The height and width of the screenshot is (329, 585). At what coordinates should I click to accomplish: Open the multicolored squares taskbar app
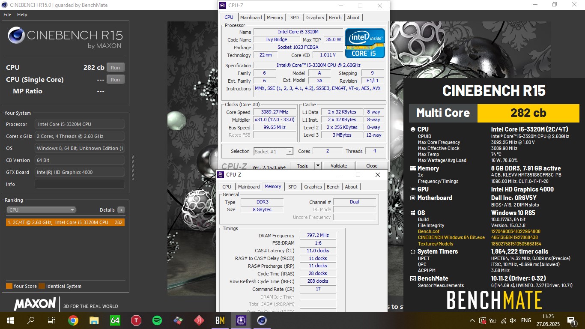178,320
